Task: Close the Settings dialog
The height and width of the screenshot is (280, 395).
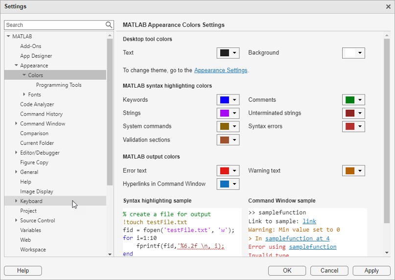Action: tap(388, 6)
